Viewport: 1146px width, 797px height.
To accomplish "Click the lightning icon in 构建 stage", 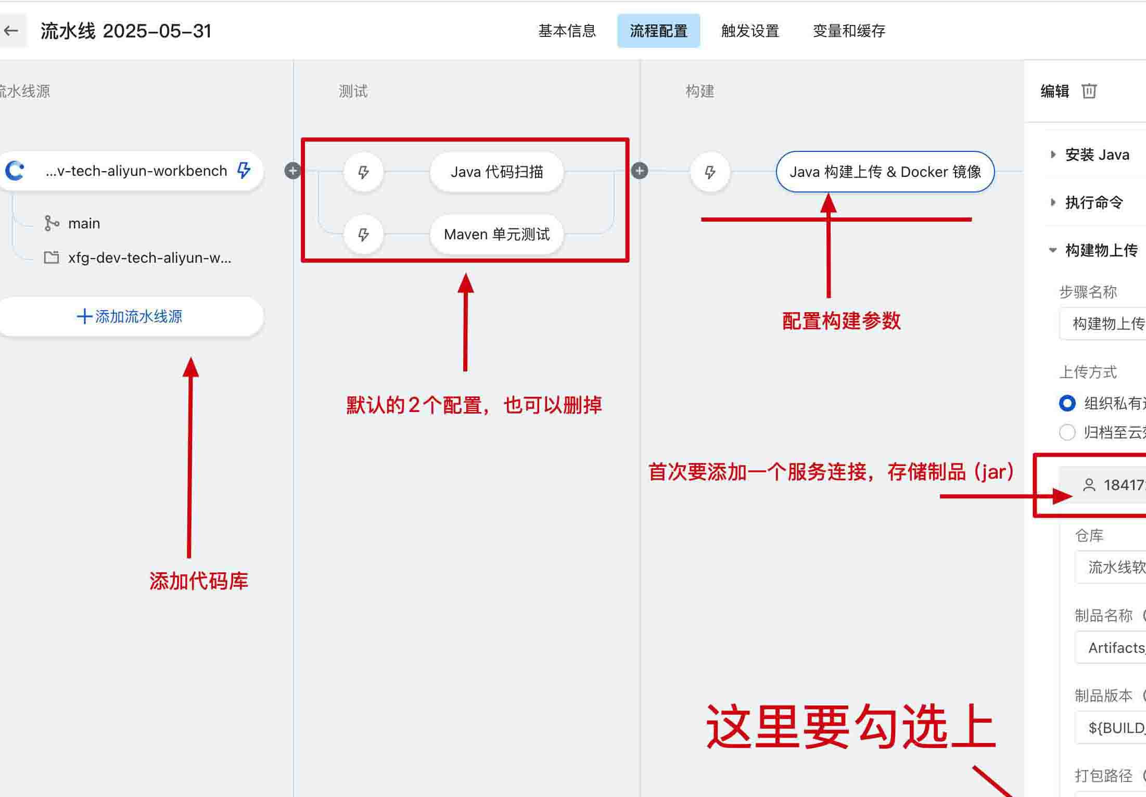I will click(x=710, y=172).
